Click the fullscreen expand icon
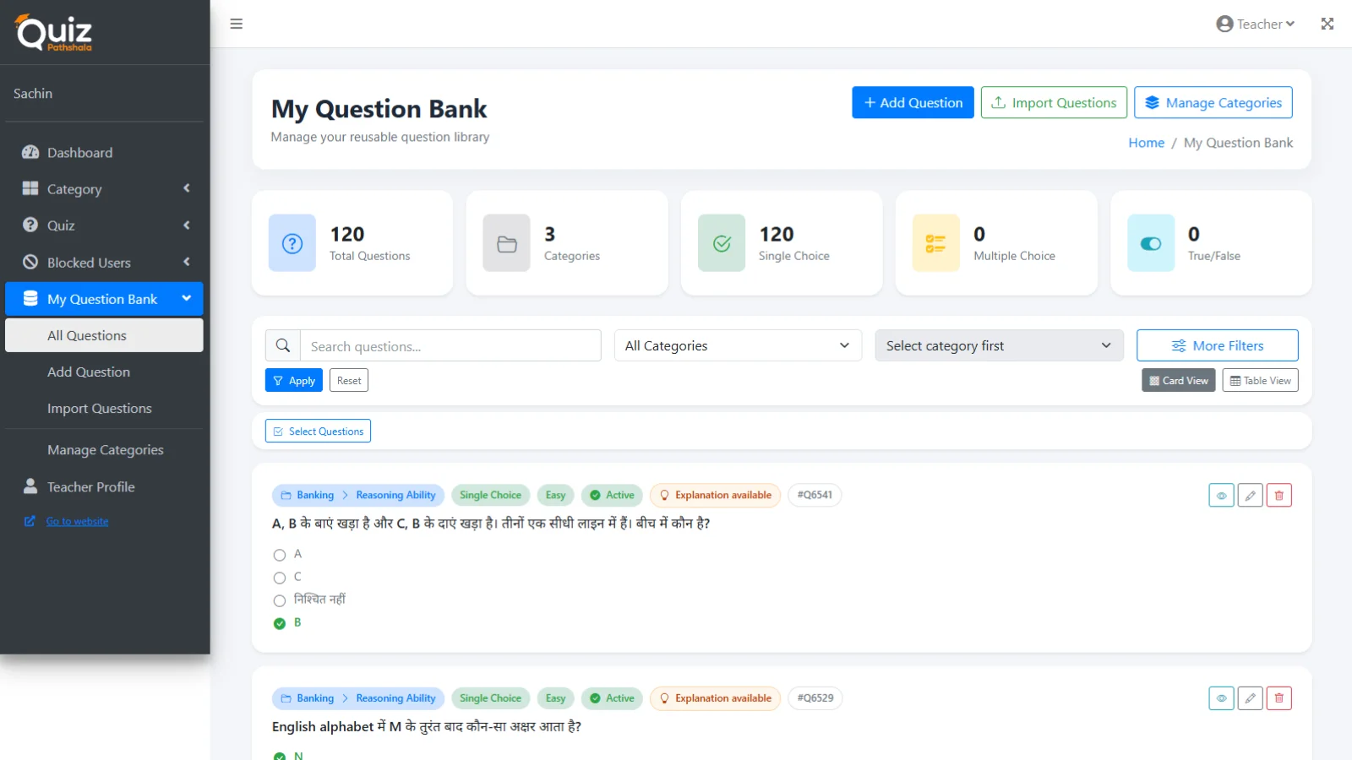 click(x=1327, y=24)
